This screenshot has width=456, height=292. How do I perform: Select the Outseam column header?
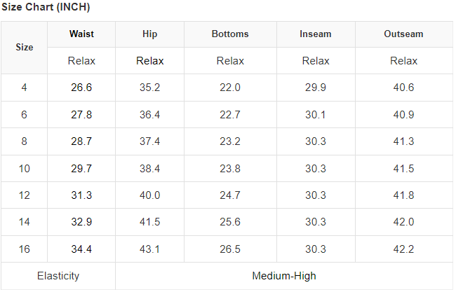coord(403,34)
